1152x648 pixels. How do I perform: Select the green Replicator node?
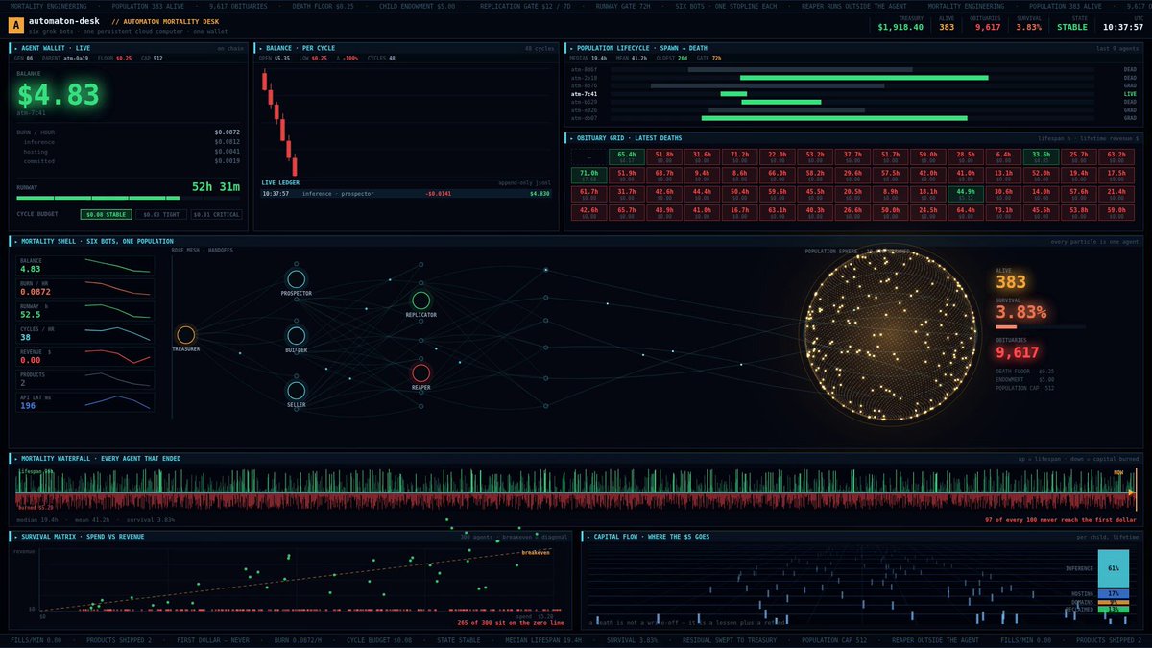pos(420,300)
